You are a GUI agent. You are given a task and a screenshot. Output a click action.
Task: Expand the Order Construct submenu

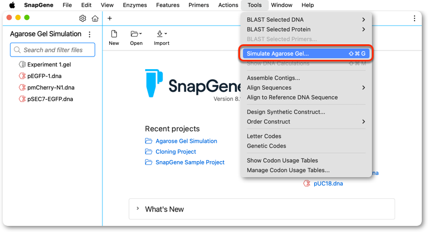(306, 122)
